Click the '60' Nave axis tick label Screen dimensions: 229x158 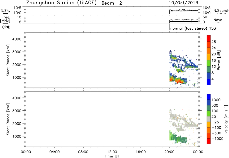pyautogui.click(x=205, y=17)
